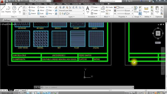Use the Scale tool
Image resolution: width=167 pixels, height=94 pixels.
[x=40, y=14]
